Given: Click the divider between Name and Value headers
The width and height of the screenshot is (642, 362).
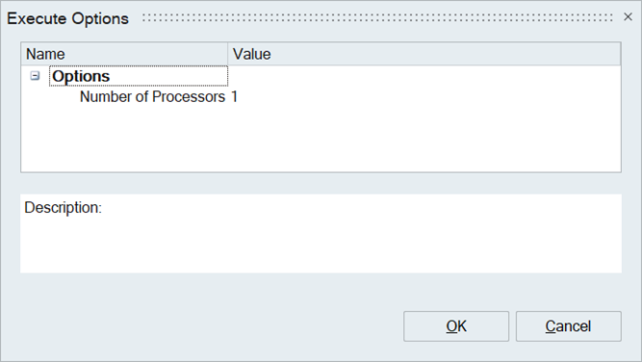Looking at the screenshot, I should click(228, 54).
